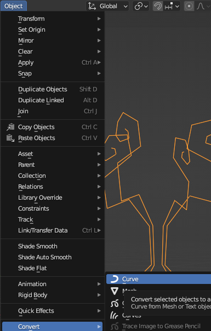Choose Duplicate Objects

[x=53, y=89]
